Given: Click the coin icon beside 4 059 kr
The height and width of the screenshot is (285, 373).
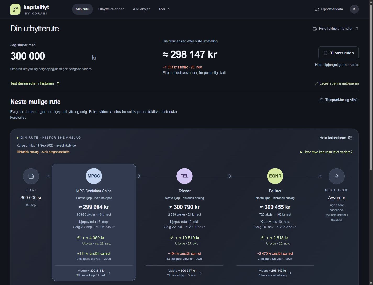Looking at the screenshot, I should pos(79,238).
